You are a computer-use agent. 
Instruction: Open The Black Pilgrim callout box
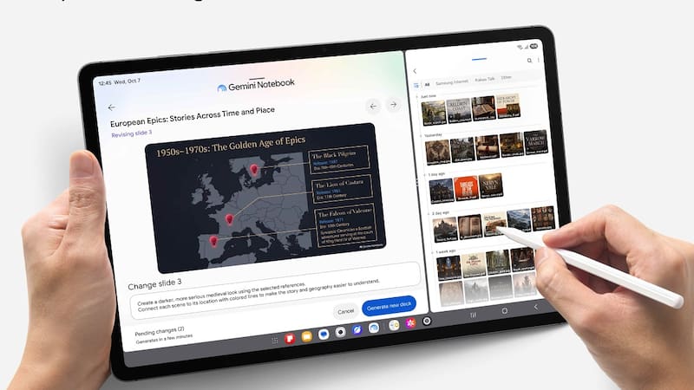(339, 159)
